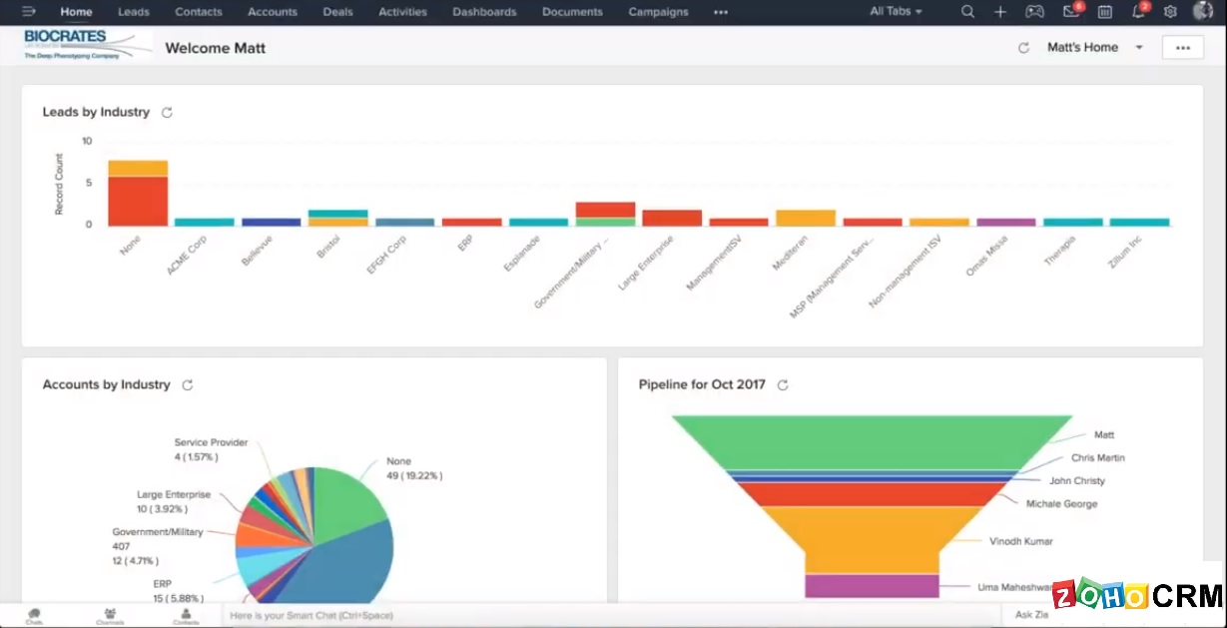Click Ask Zia at bottom right
The width and height of the screenshot is (1227, 628).
(1030, 615)
